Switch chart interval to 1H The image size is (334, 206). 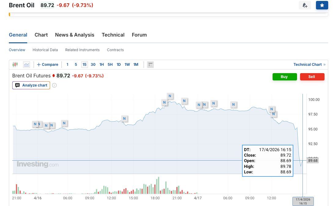point(101,65)
